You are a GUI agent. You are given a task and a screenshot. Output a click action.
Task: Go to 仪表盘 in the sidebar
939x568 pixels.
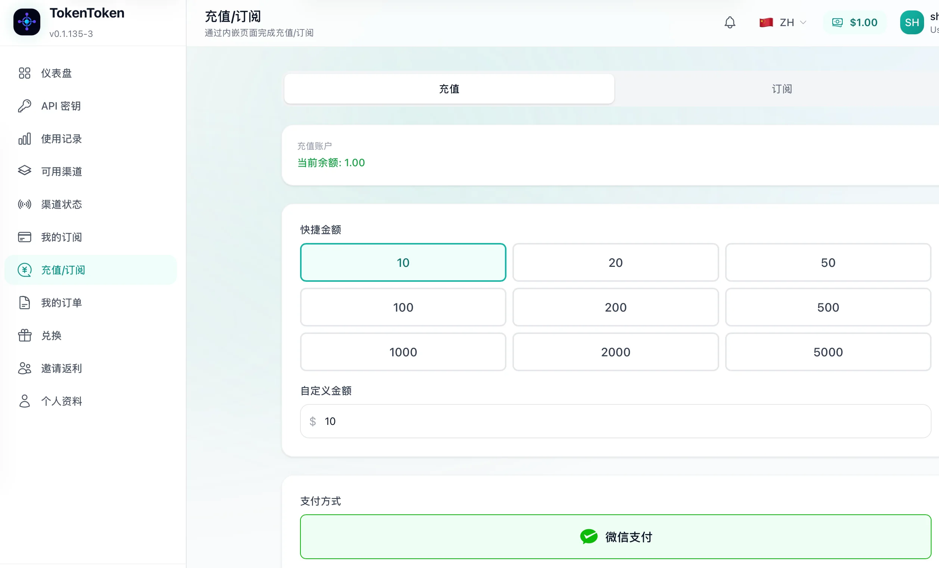pos(91,73)
